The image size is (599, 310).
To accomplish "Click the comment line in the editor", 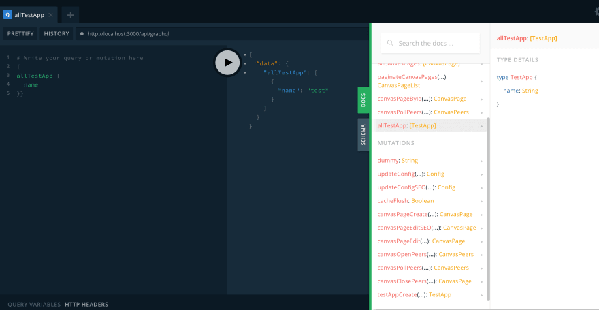I will [80, 58].
